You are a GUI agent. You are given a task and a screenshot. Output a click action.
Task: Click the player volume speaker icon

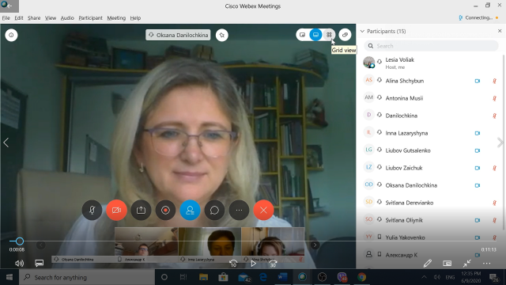19,264
